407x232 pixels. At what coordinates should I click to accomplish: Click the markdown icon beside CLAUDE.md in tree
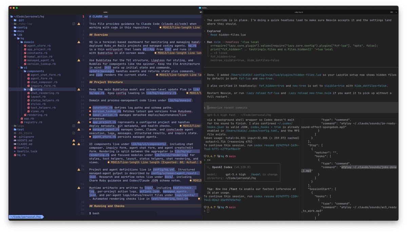click(x=15, y=144)
